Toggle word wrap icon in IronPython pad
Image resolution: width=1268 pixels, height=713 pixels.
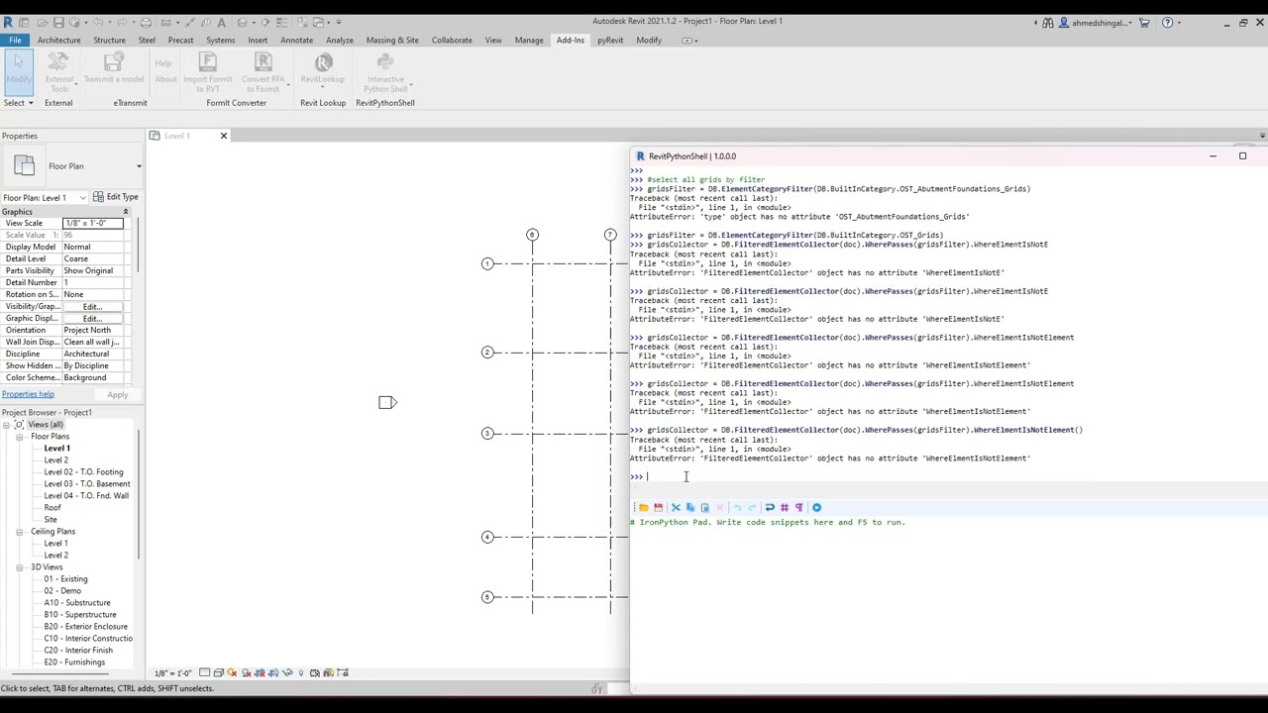point(770,507)
